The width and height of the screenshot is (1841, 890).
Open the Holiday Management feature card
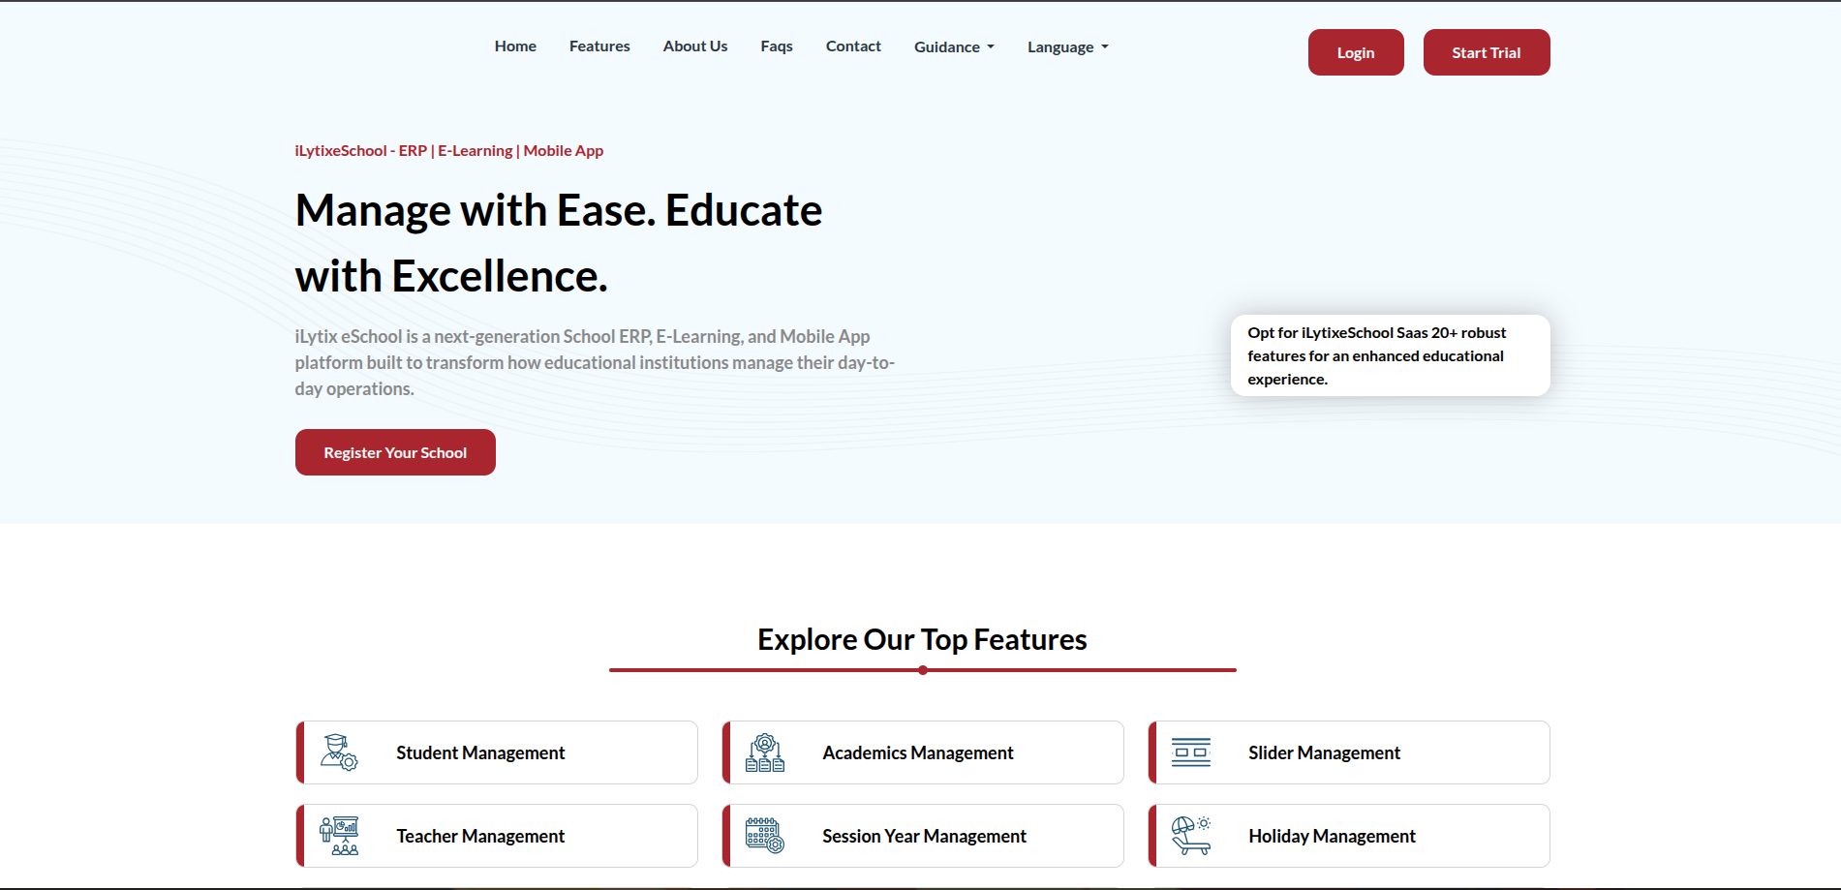click(1349, 836)
